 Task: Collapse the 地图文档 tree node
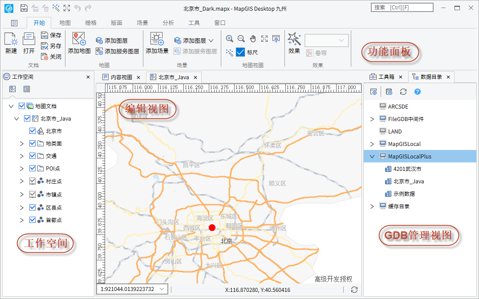click(x=11, y=106)
